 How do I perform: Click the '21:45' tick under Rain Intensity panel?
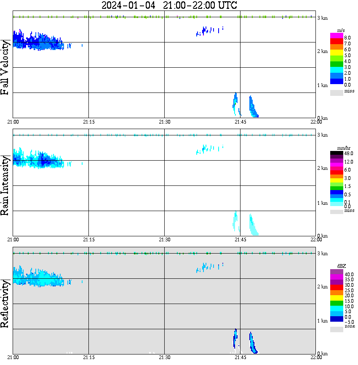240,240
